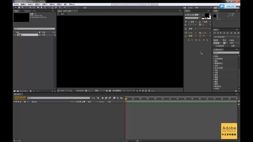
Task: Toggle Motion Blur enable in timeline
Action: [110, 98]
